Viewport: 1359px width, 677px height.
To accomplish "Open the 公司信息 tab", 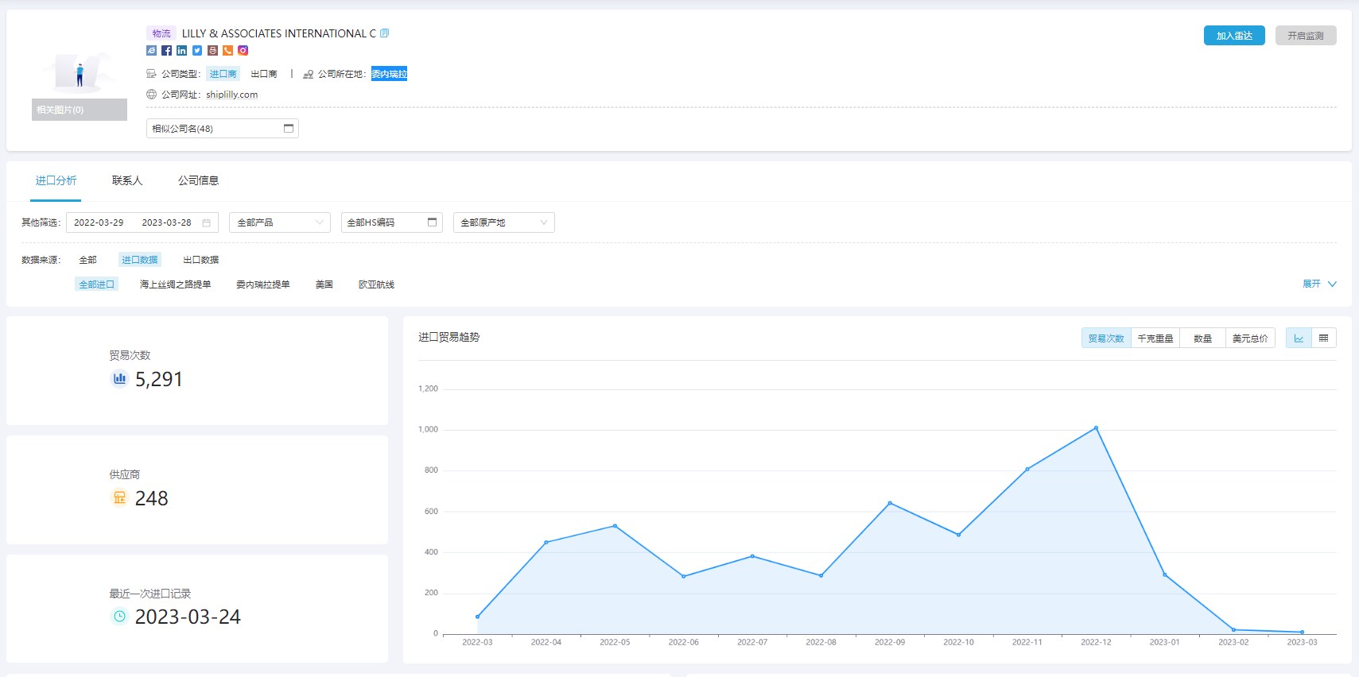I will click(199, 180).
